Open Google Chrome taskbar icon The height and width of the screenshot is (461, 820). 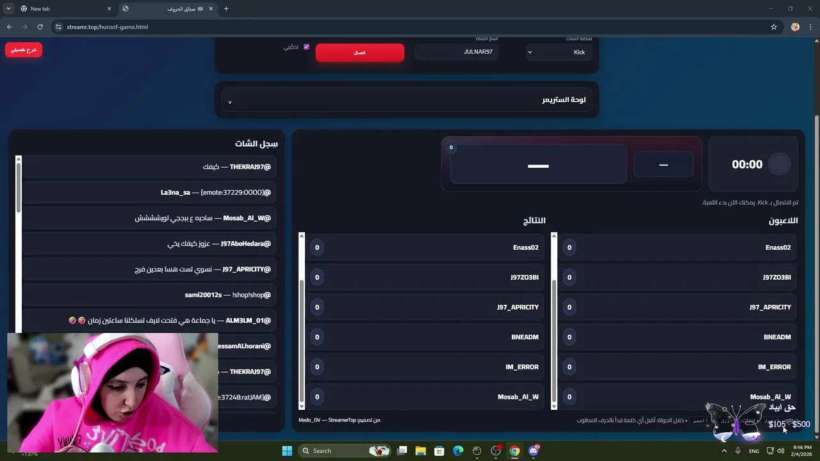514,451
